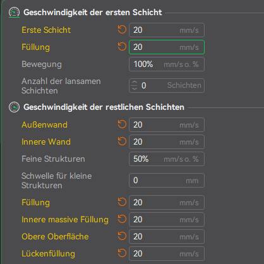Select the Obere Oberfläche label
The width and height of the screenshot is (264, 264).
tap(55, 236)
